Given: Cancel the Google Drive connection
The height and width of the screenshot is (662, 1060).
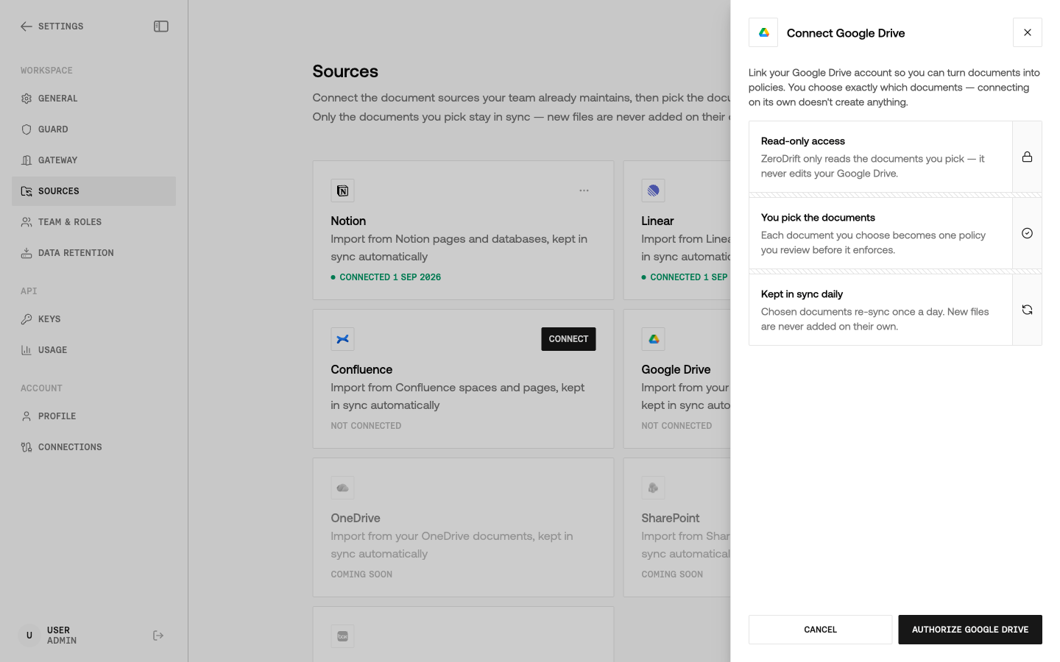Looking at the screenshot, I should pos(820,630).
